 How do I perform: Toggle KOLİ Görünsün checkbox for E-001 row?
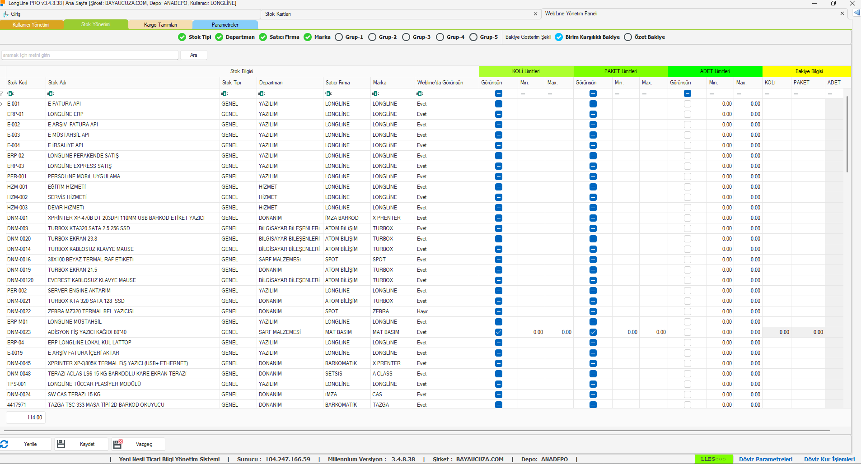[x=499, y=104]
